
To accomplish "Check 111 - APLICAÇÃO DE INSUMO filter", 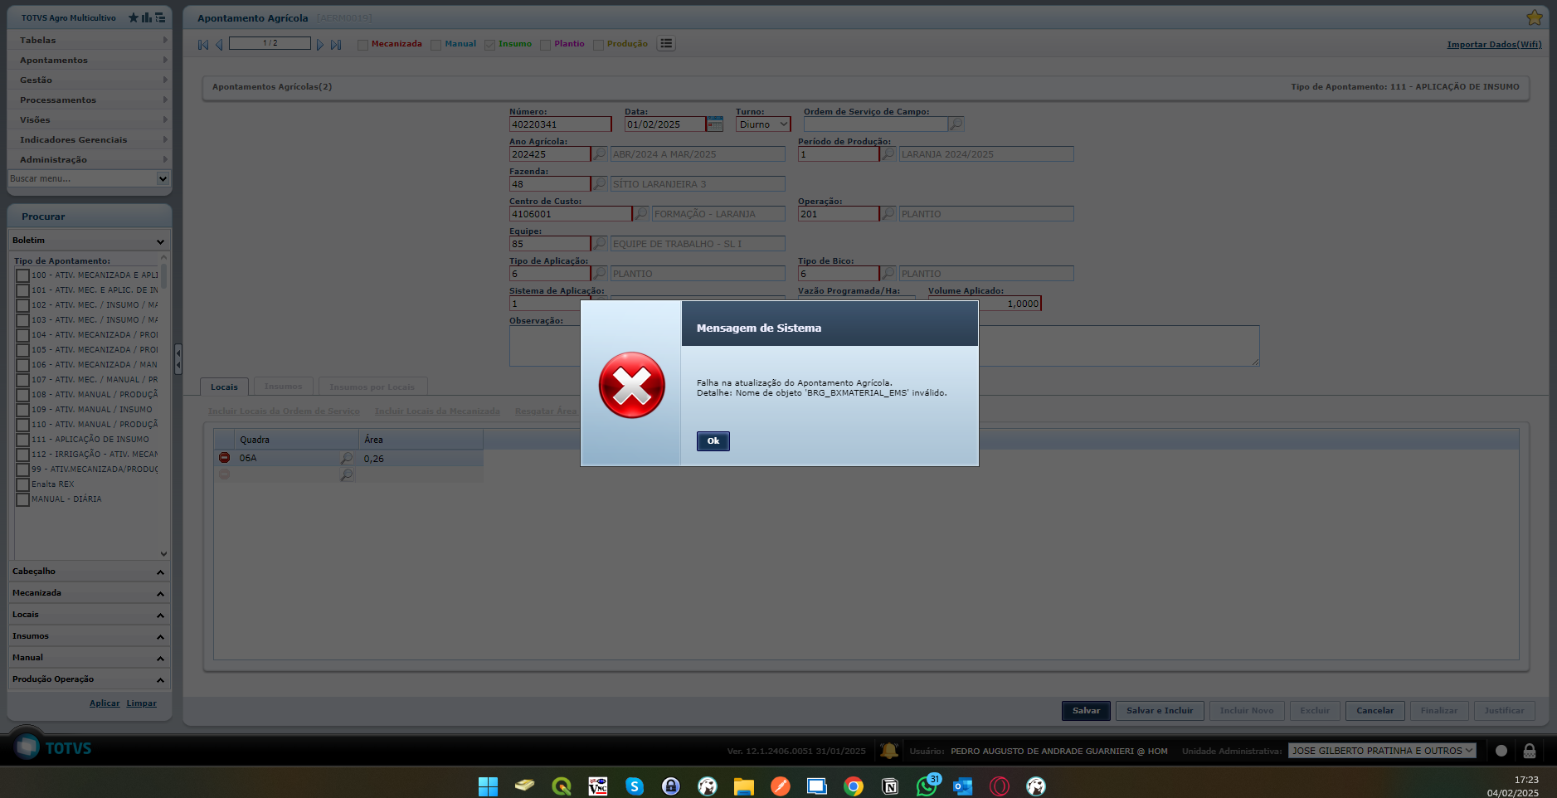I will (23, 440).
